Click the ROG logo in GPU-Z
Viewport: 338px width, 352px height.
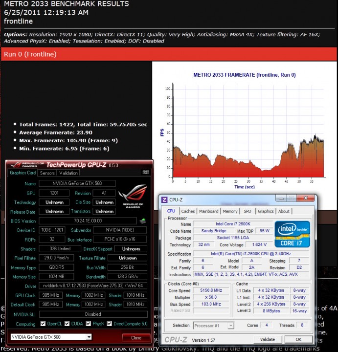(133, 196)
